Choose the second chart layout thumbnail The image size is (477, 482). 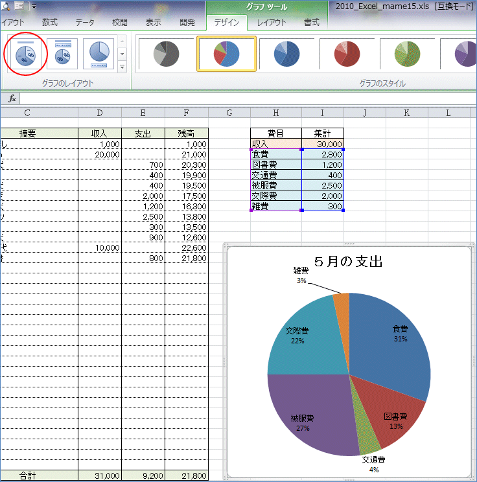pos(62,53)
